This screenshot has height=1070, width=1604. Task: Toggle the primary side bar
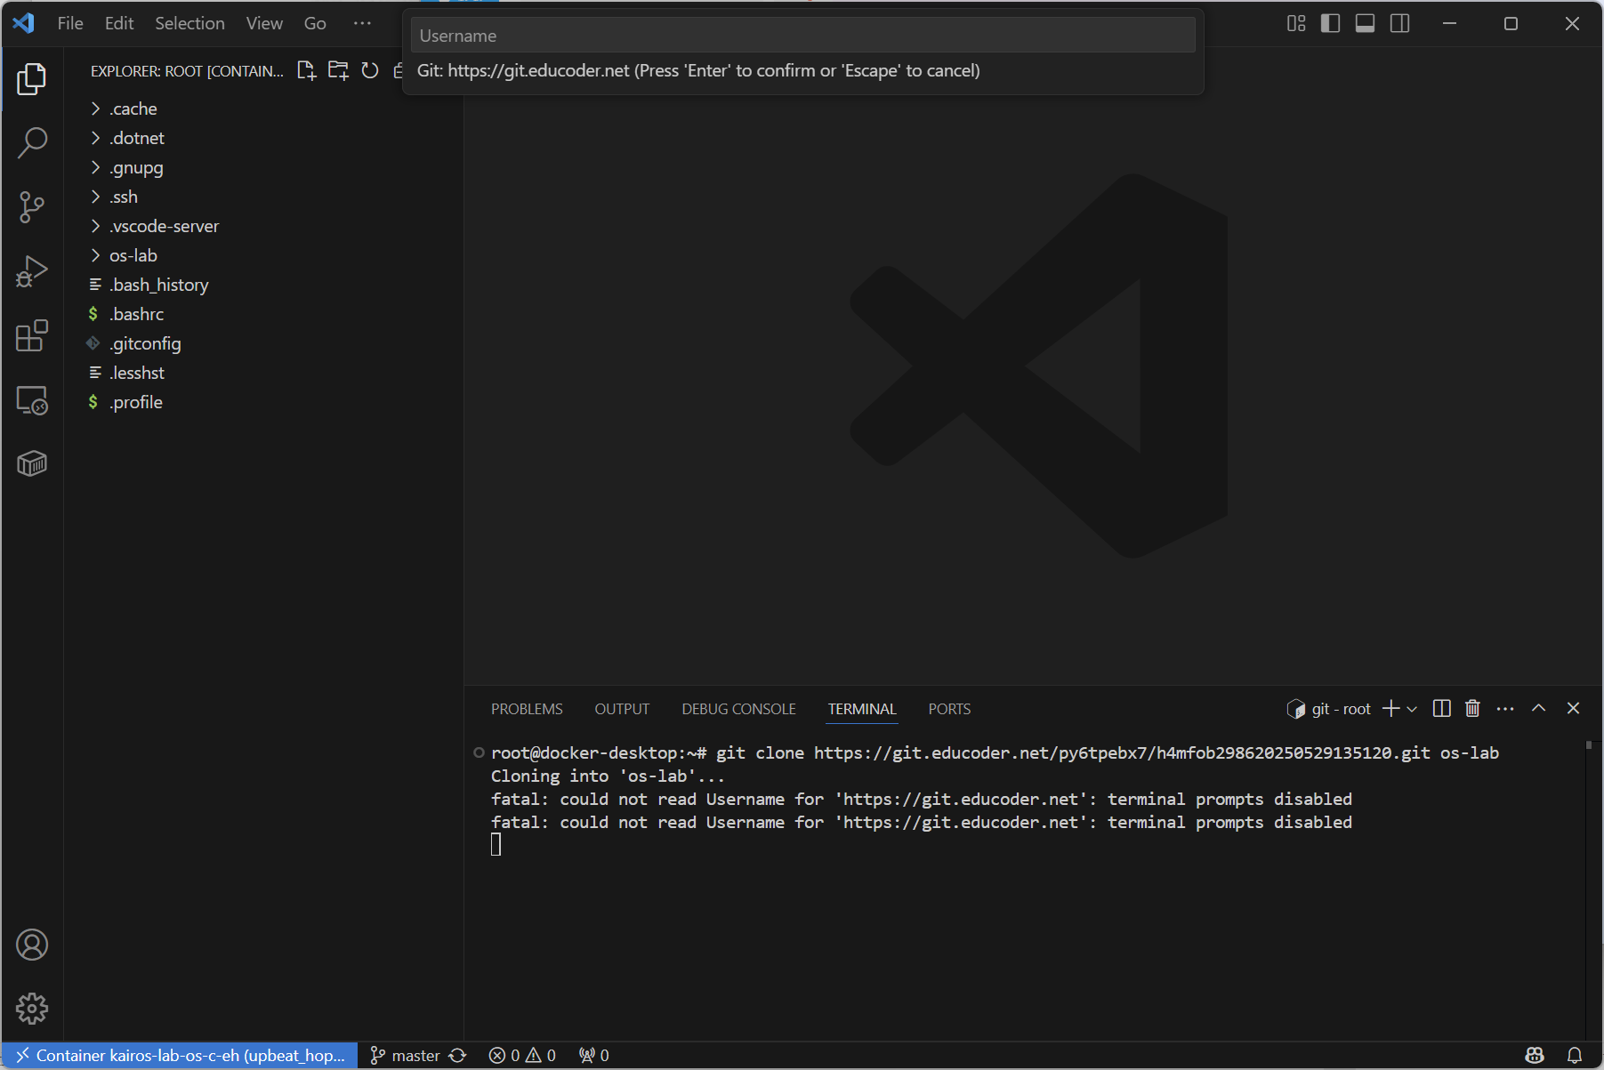coord(1331,23)
